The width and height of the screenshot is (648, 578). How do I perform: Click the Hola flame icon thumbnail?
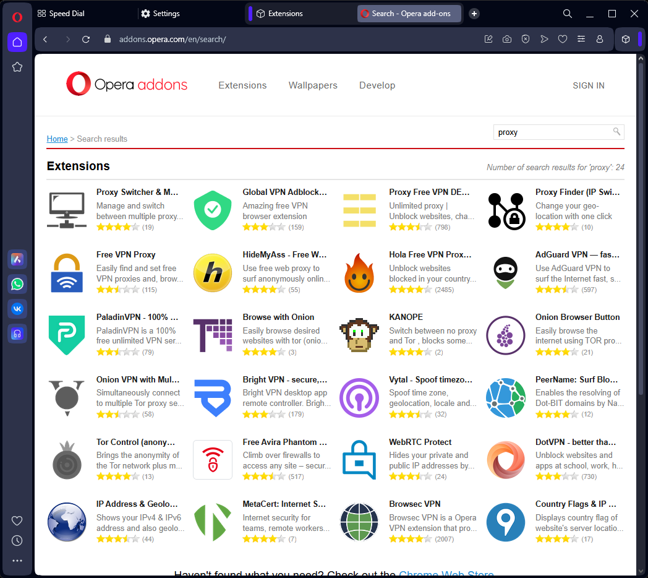tap(359, 273)
